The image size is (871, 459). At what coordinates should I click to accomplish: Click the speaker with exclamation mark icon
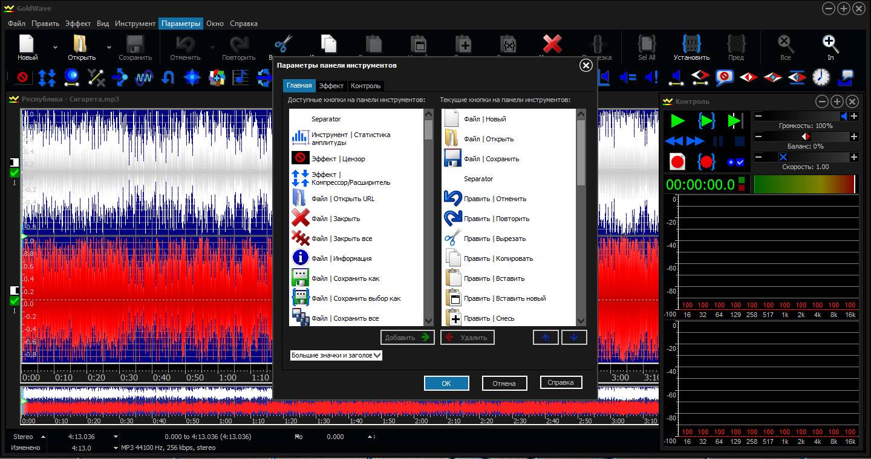(651, 77)
